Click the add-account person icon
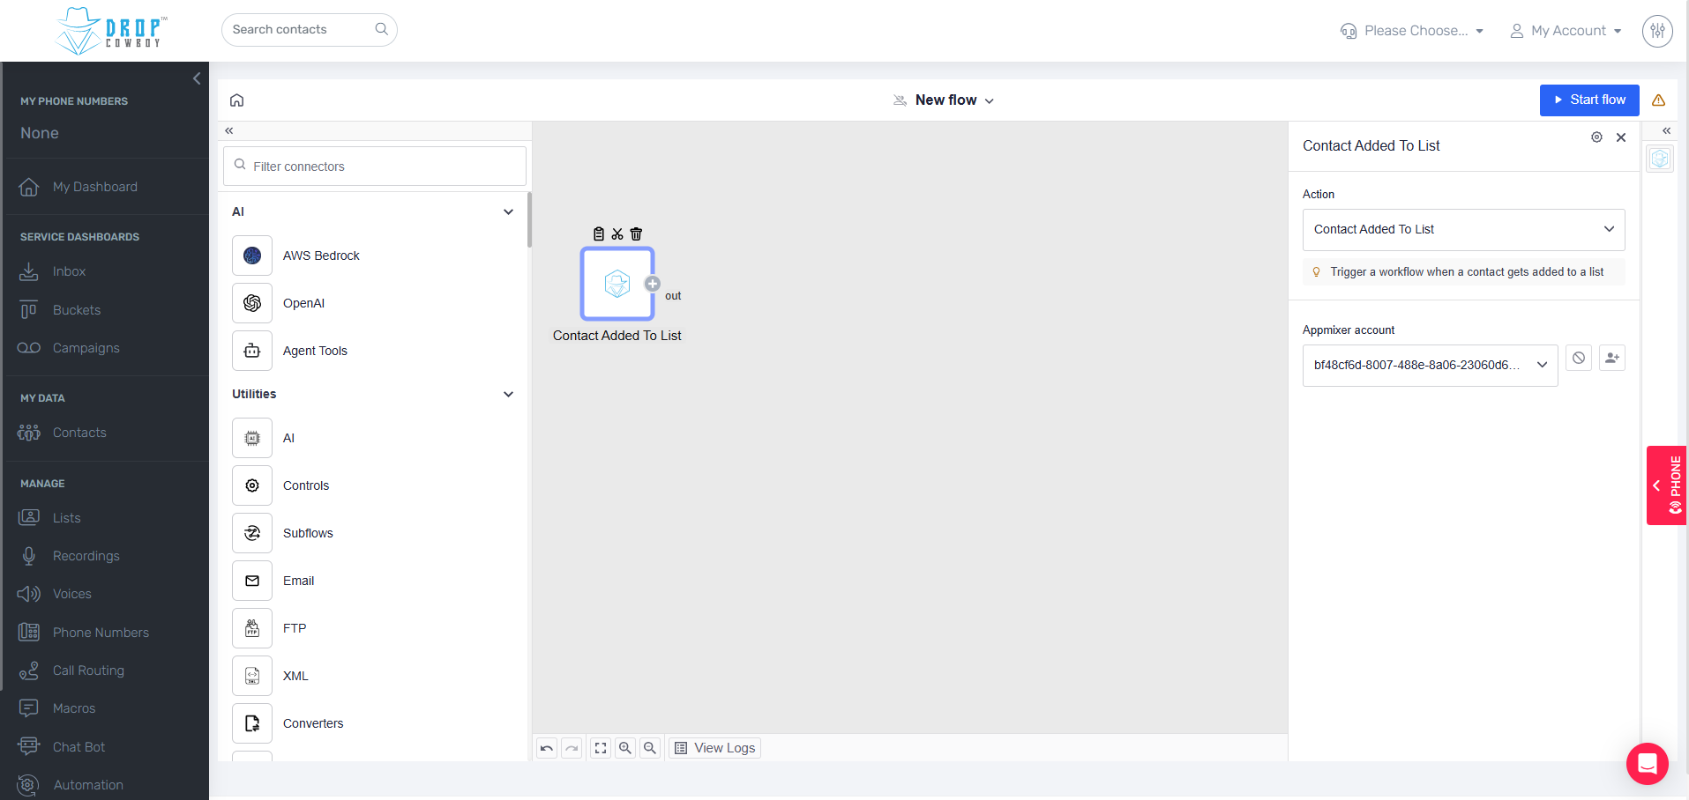The height and width of the screenshot is (800, 1689). point(1611,358)
